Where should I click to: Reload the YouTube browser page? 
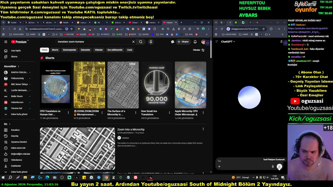(15, 29)
